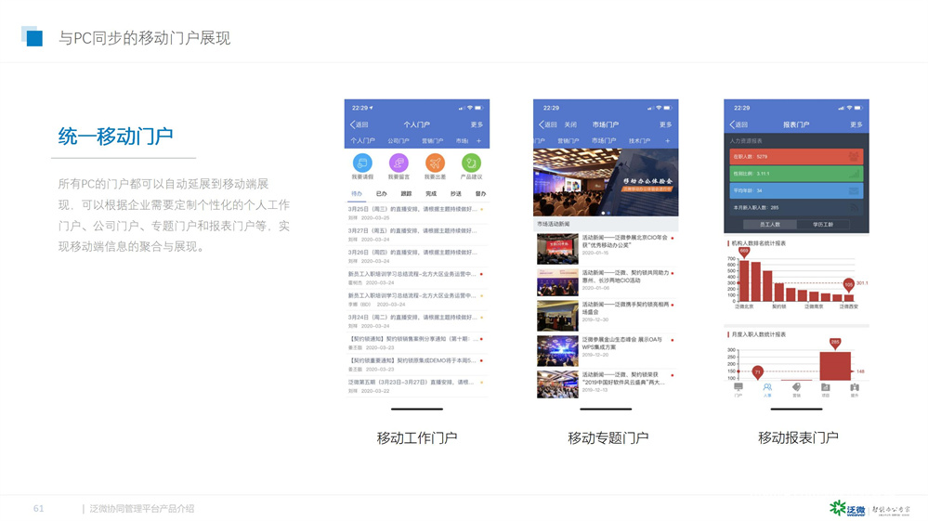
Task: Open the 本月新入职人数 285 card
Action: coord(796,208)
